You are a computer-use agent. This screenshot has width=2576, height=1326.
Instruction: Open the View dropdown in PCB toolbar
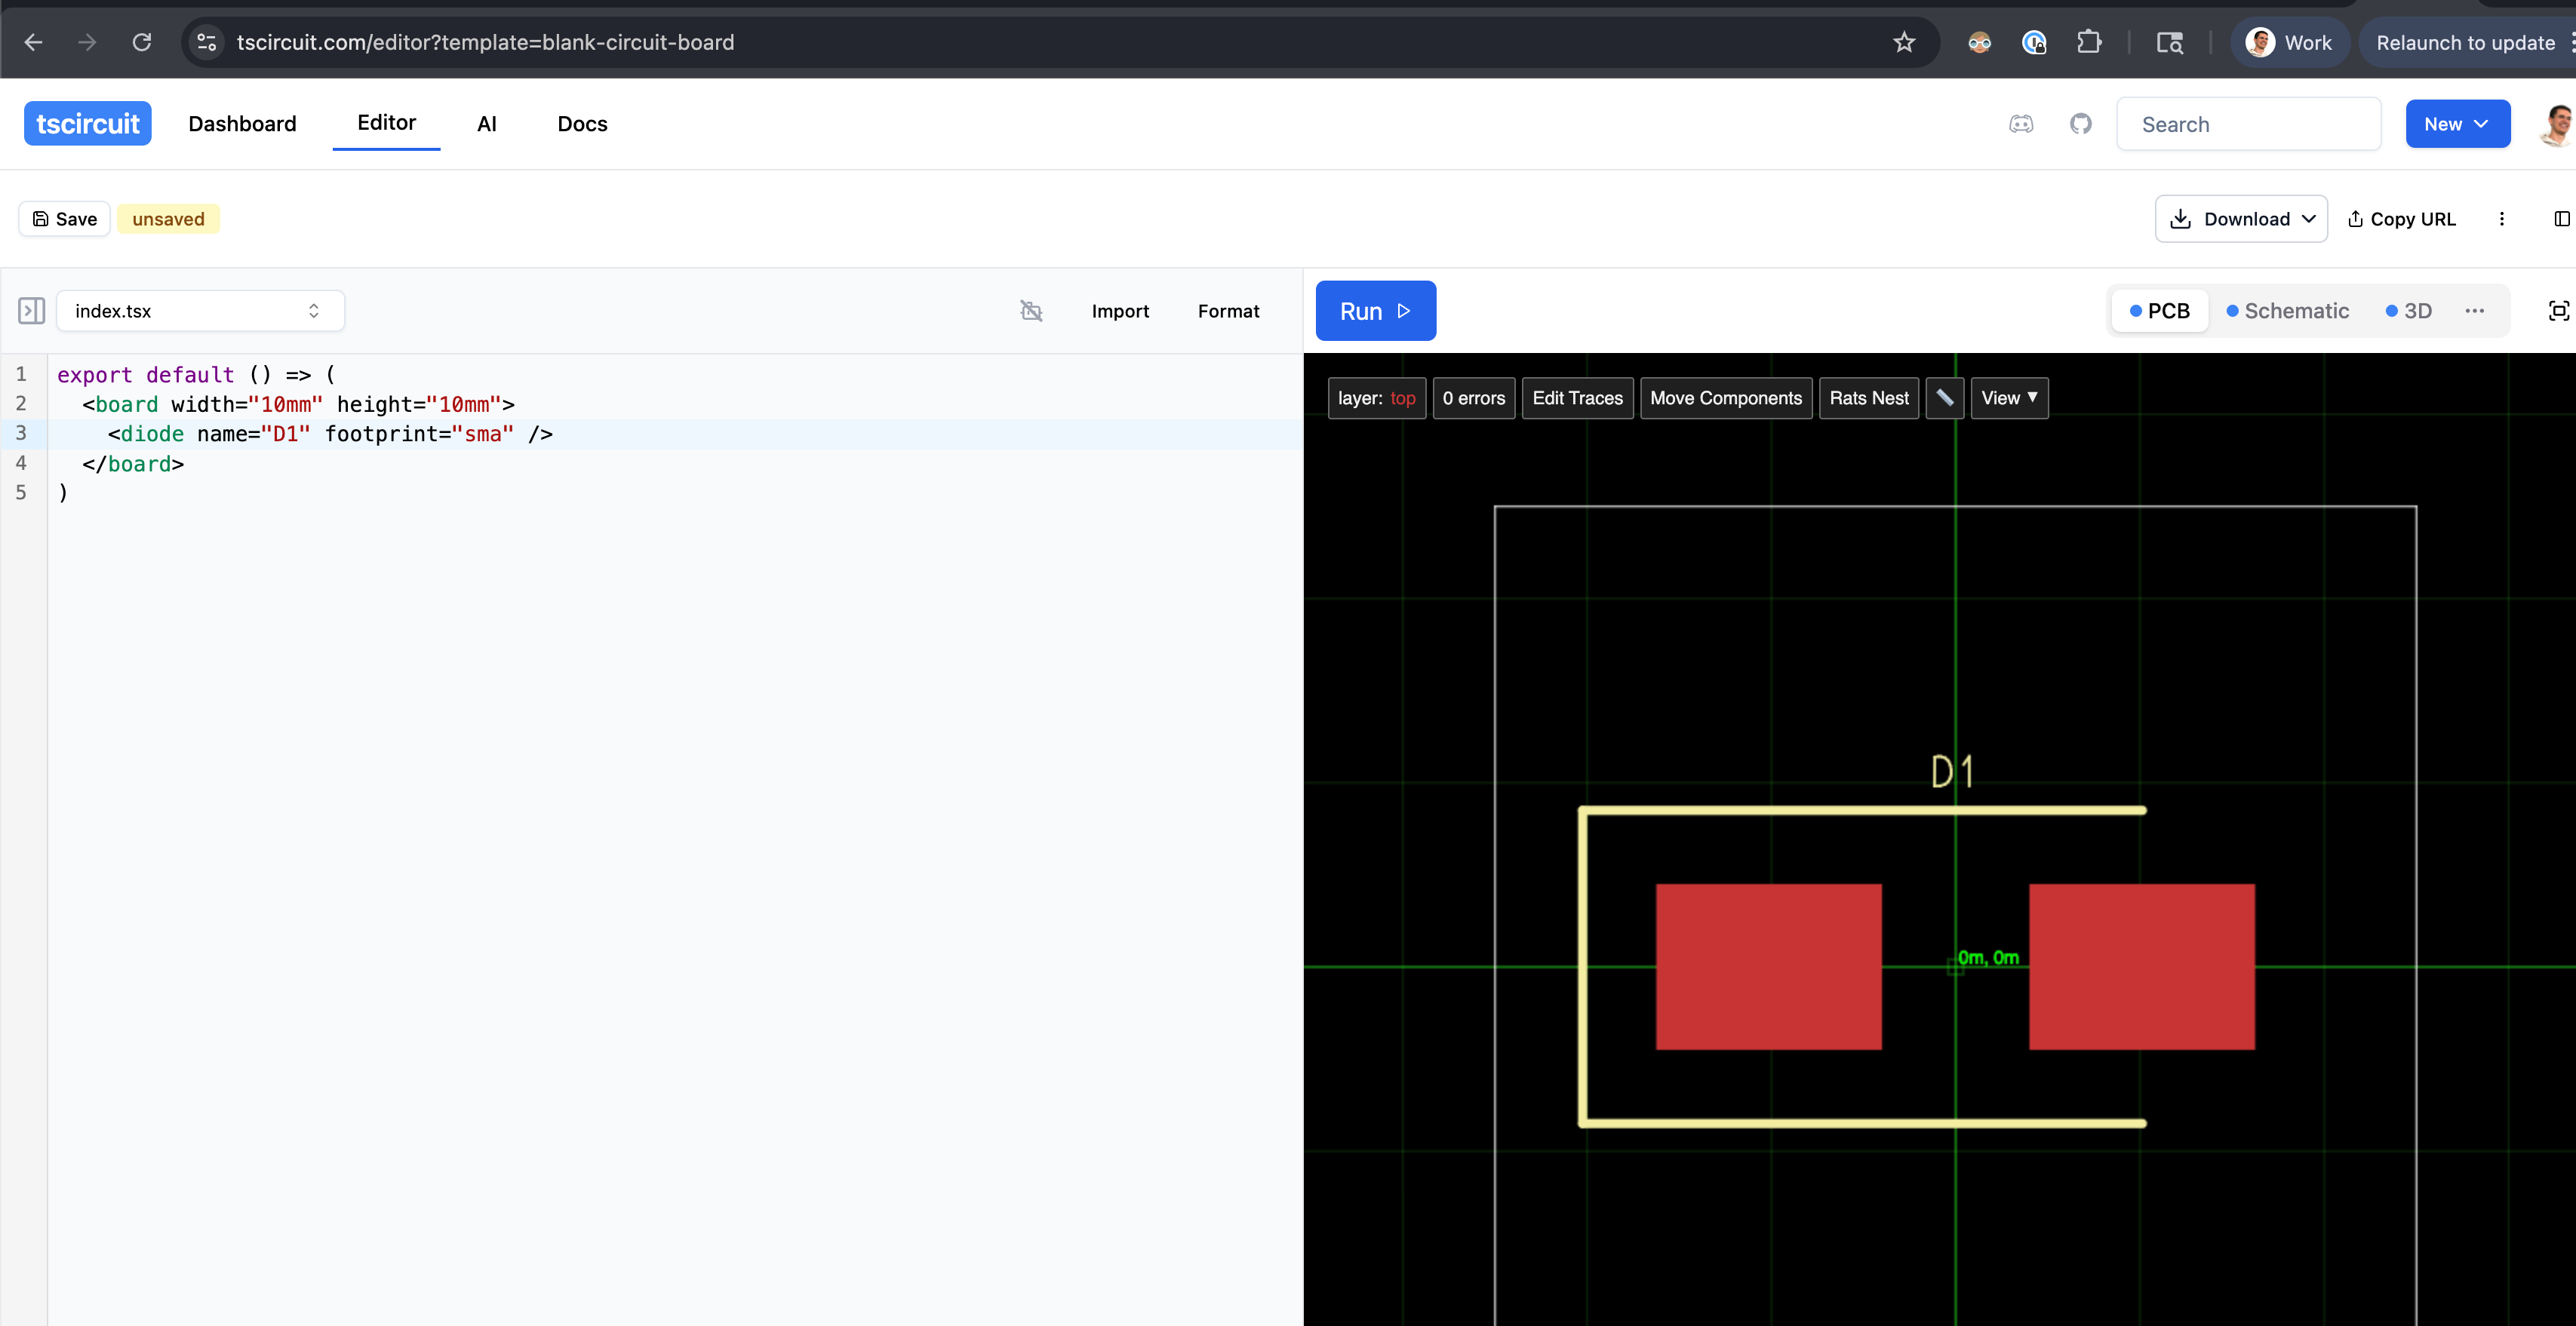tap(2009, 398)
